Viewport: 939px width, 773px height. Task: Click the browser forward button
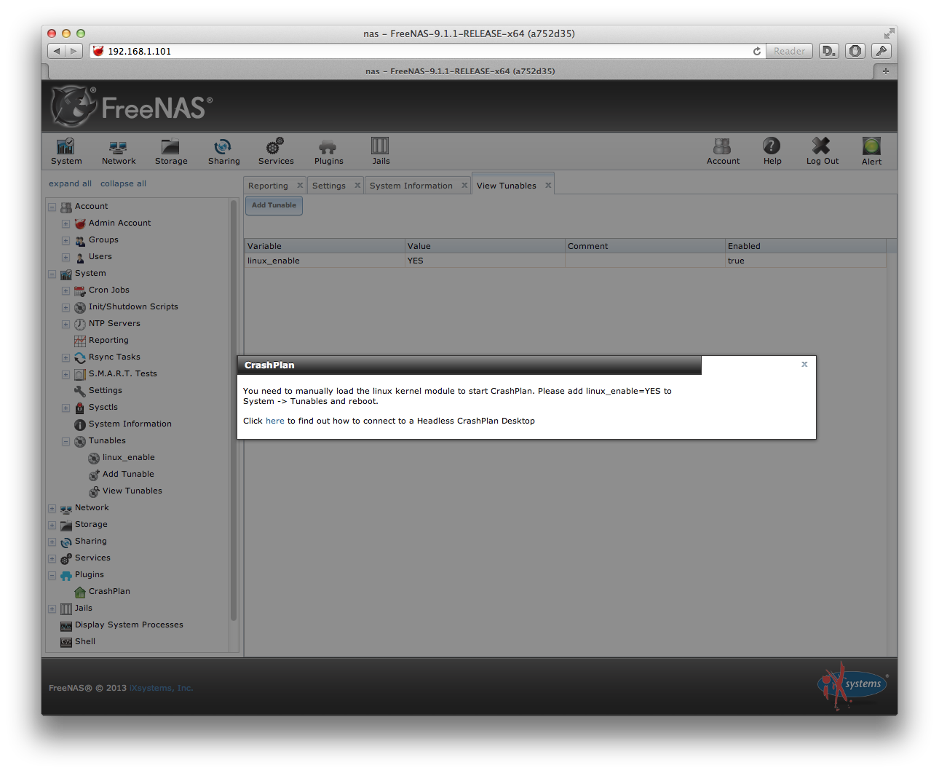pos(74,51)
